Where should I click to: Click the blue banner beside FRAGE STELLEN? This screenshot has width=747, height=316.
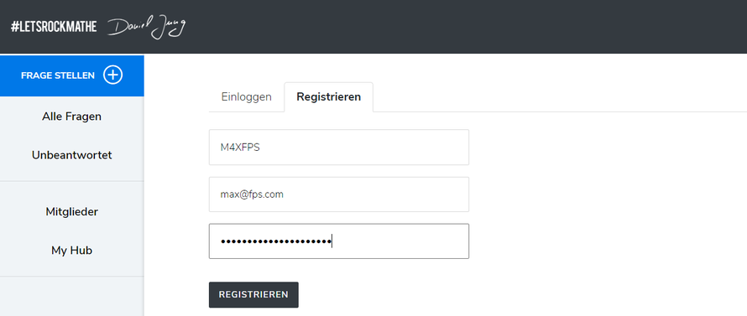[133, 75]
